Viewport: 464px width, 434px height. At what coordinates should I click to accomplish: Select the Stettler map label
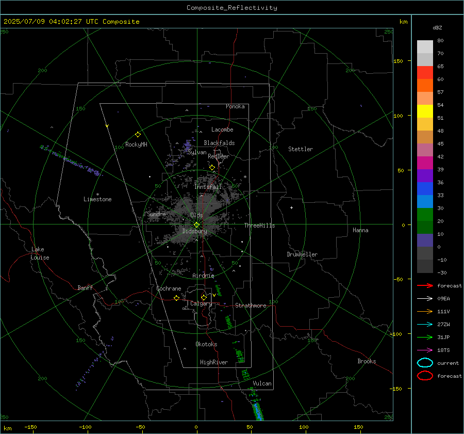301,149
